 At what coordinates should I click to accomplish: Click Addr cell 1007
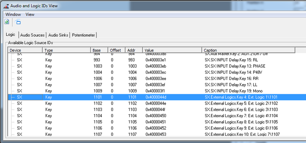click(132, 85)
